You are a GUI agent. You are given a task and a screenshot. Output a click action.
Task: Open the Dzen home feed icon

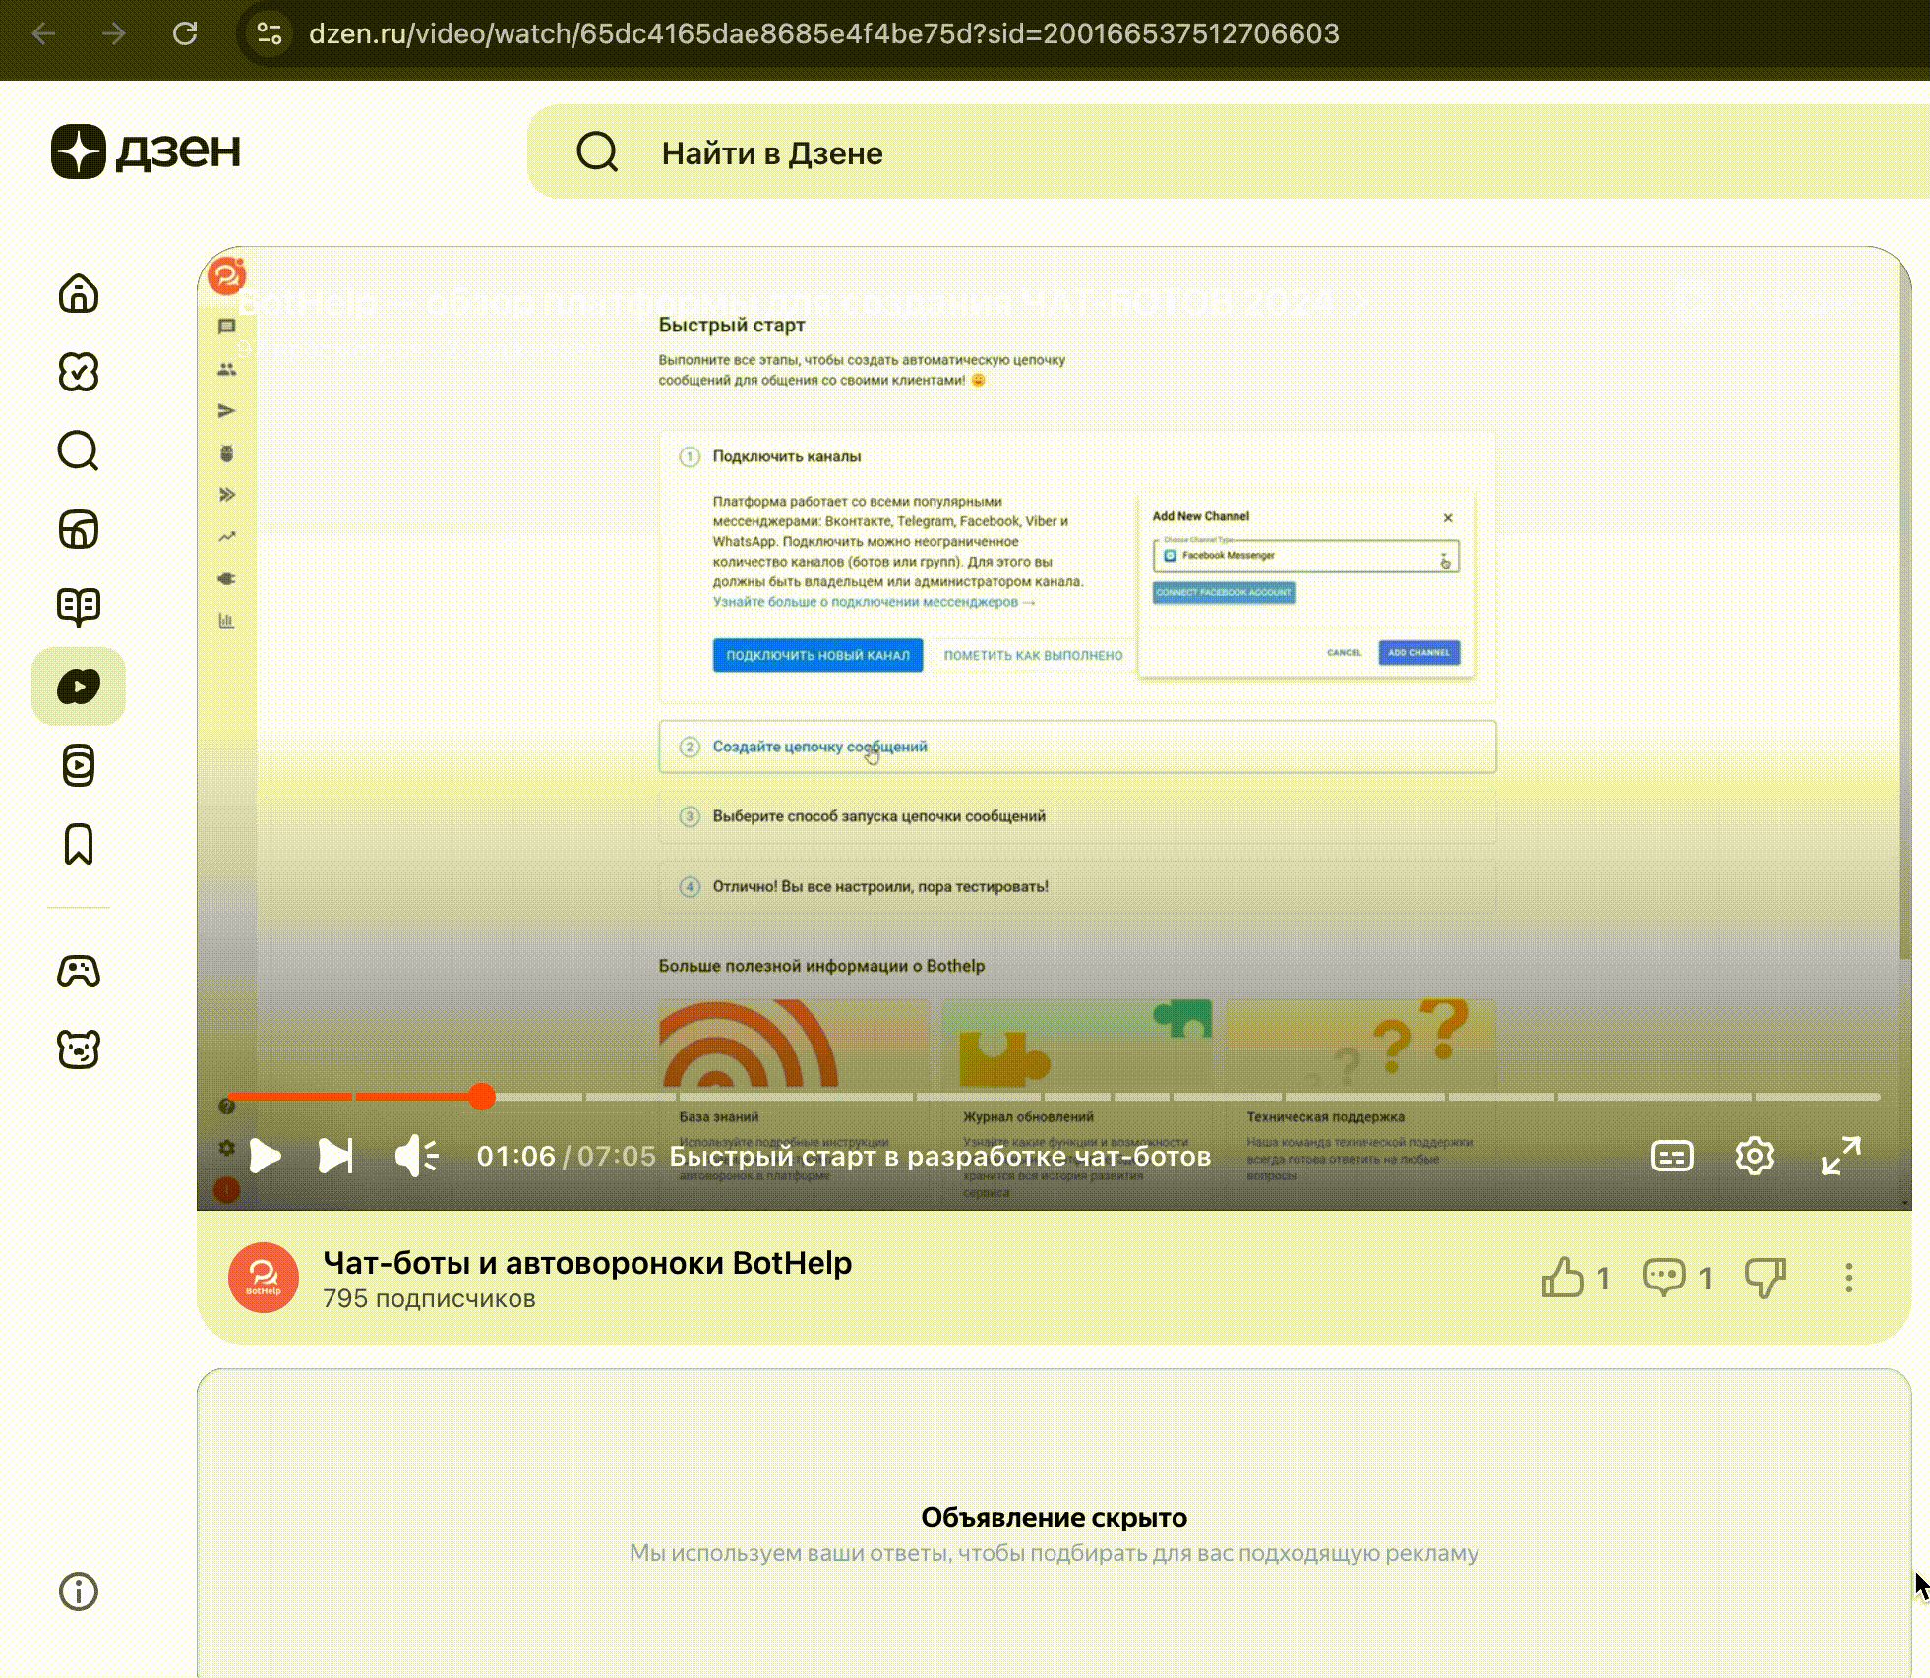[x=79, y=293]
